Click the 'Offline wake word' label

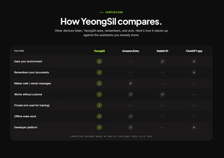coord(25,116)
